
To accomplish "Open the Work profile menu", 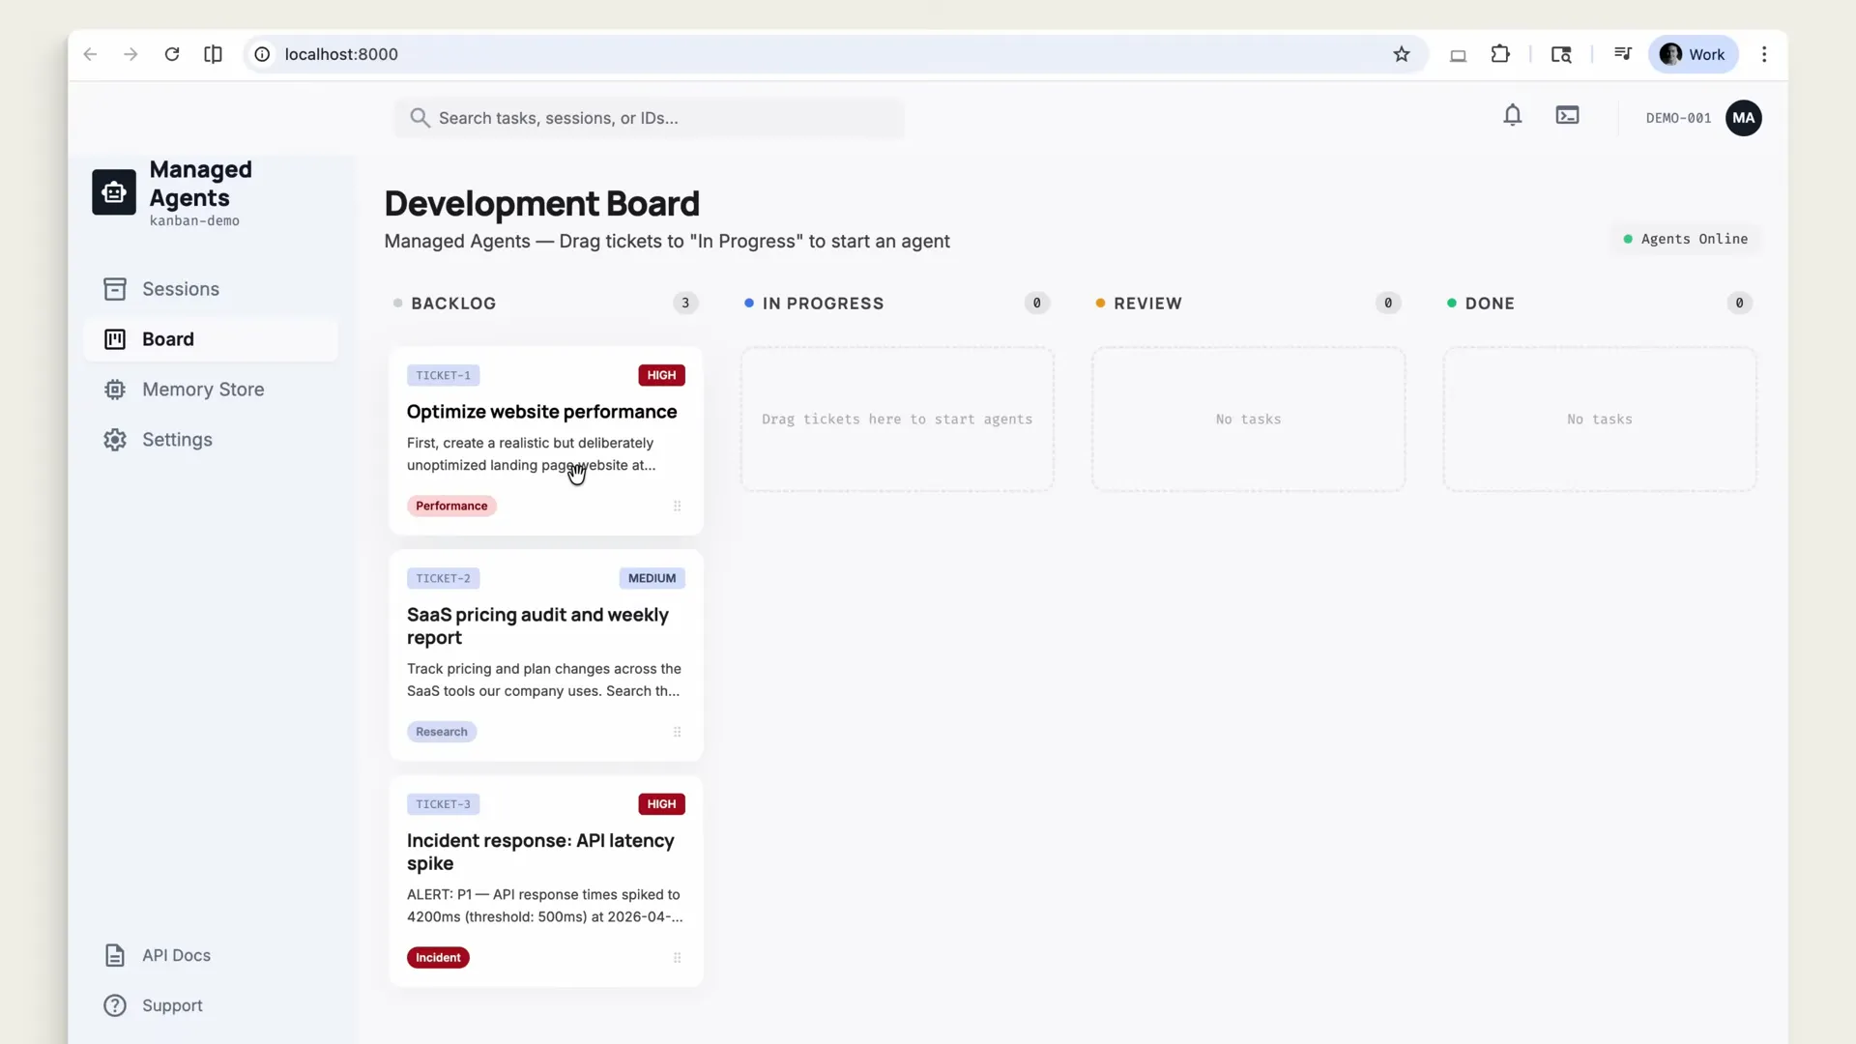I will [1694, 54].
